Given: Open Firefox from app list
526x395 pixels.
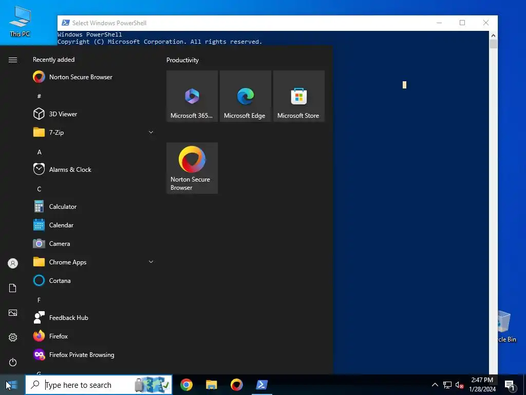Looking at the screenshot, I should (x=93, y=336).
